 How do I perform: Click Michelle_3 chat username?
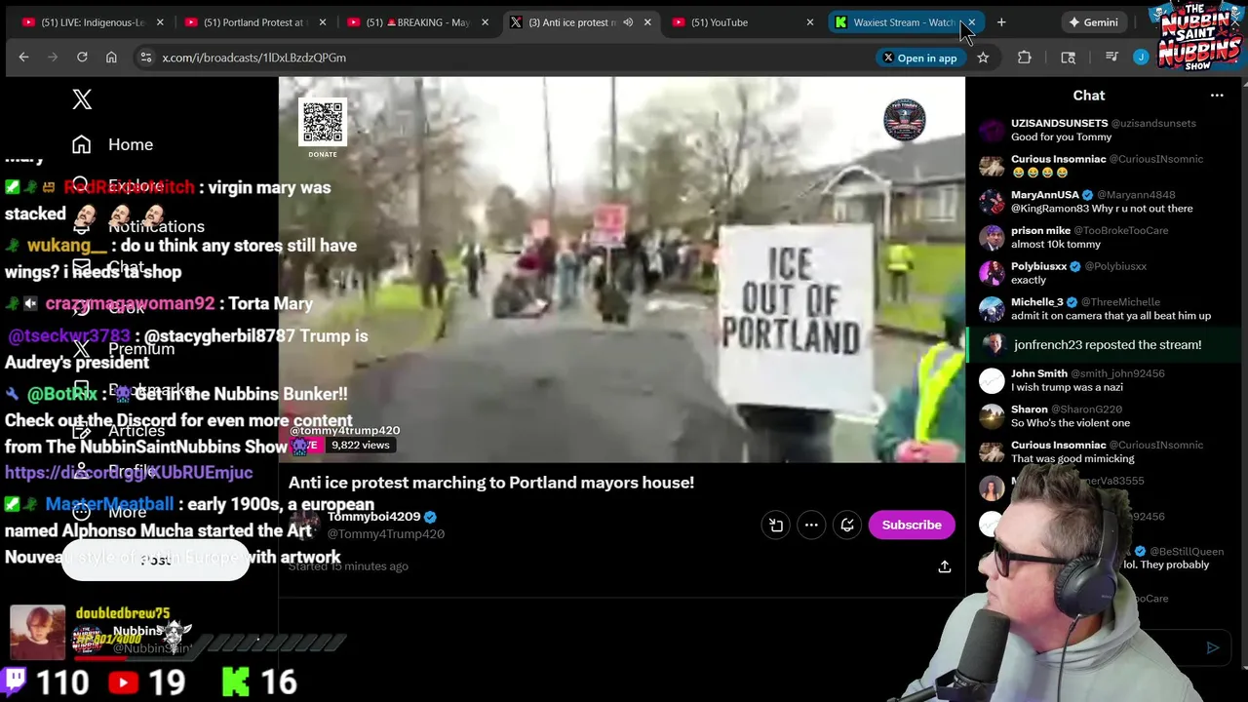click(1036, 302)
